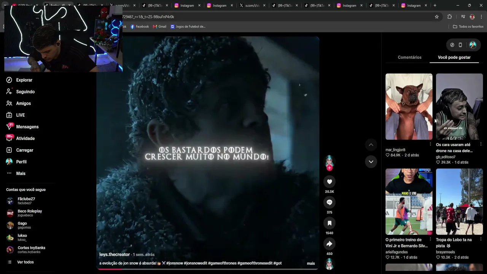Open a new browser tab
This screenshot has height=274, width=487.
point(435,5)
